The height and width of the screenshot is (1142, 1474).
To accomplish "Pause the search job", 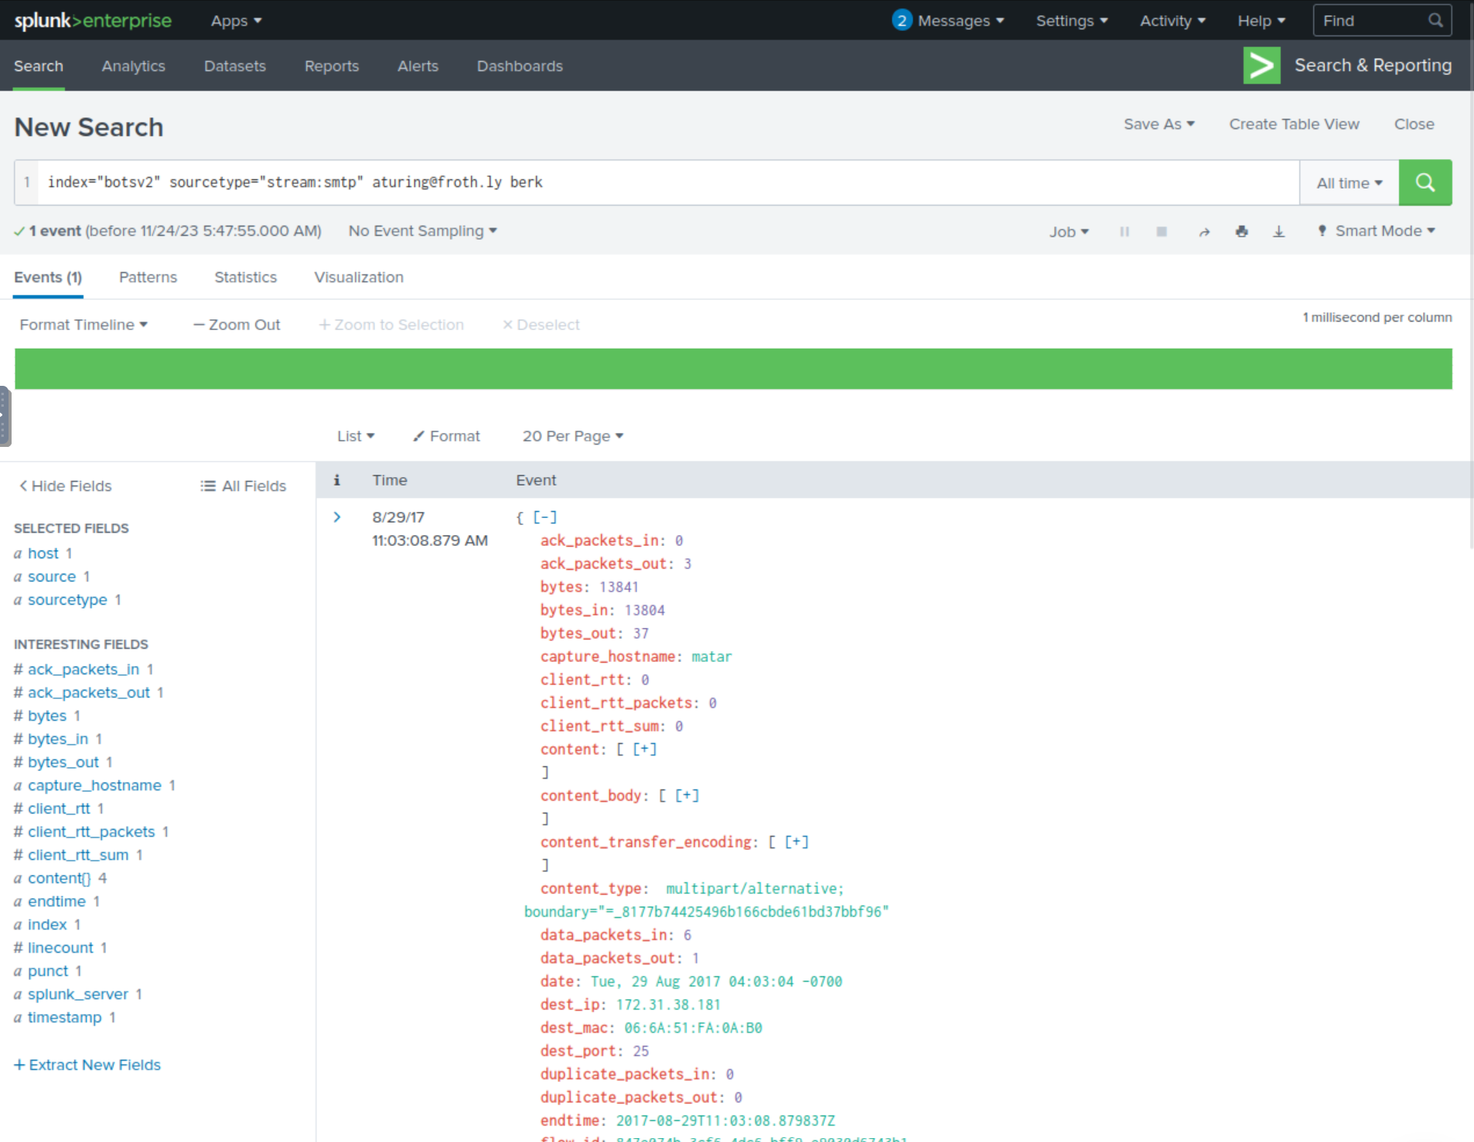I will [x=1124, y=231].
